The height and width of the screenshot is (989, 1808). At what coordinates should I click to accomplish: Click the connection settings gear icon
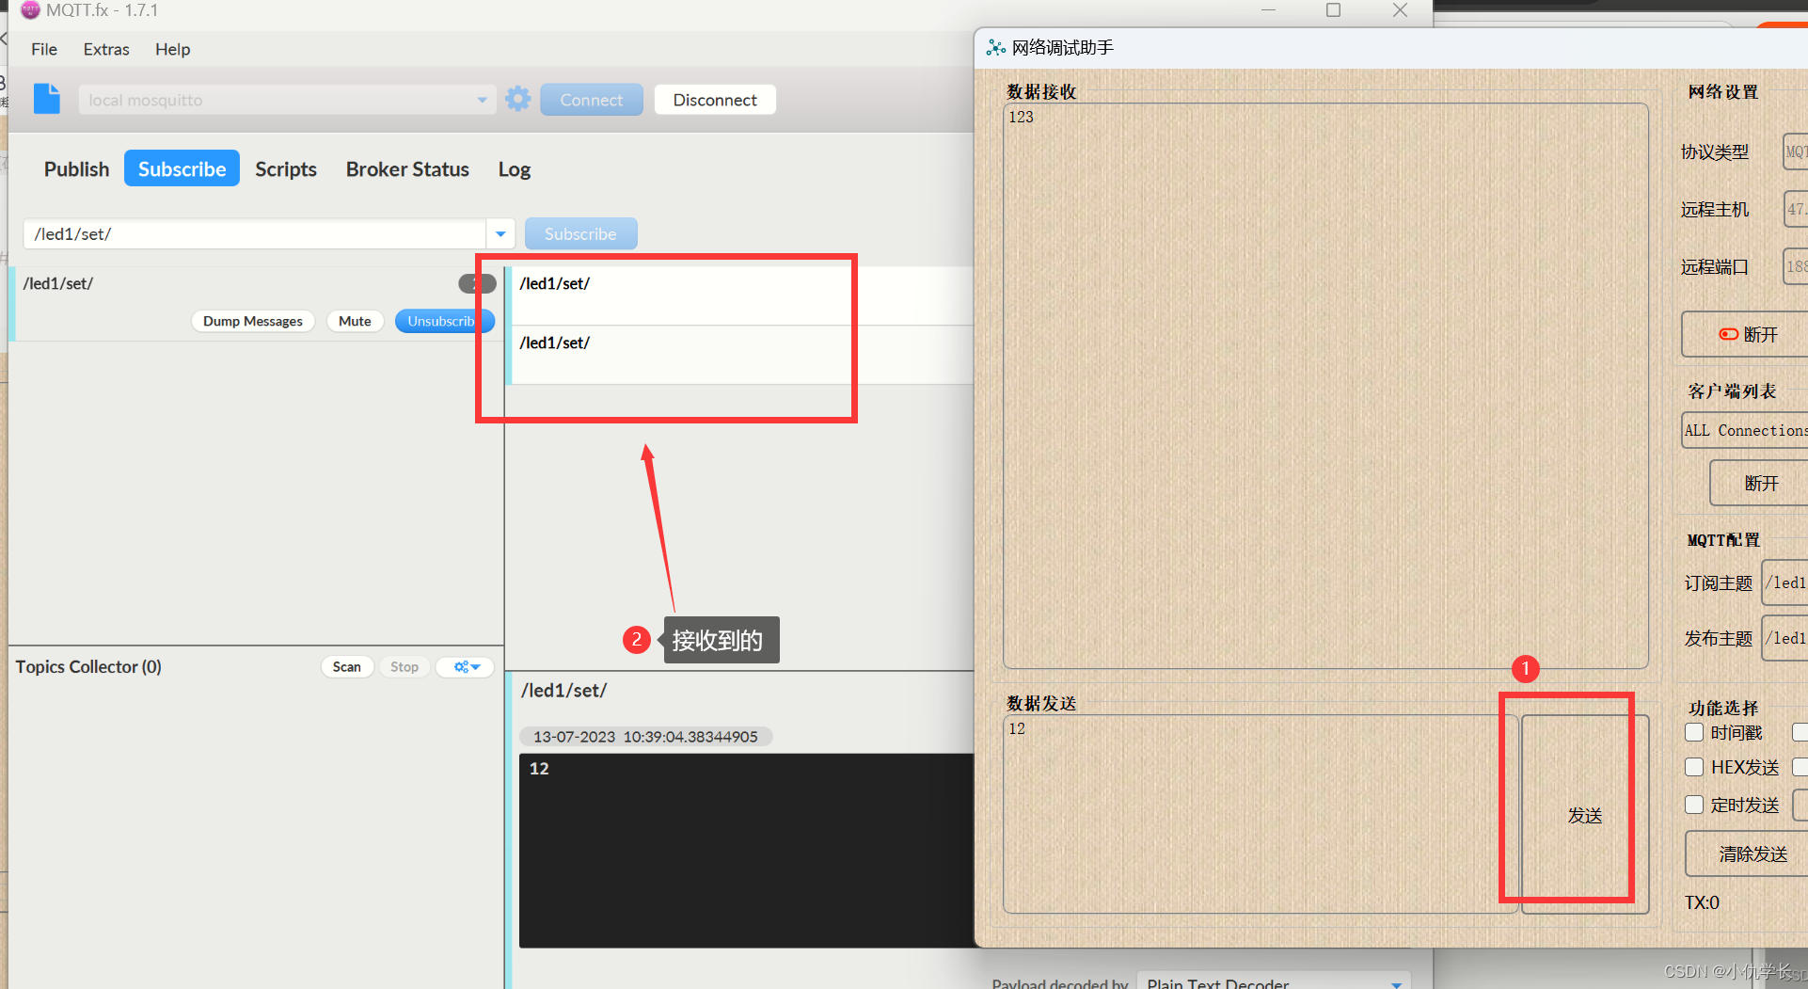pos(517,98)
